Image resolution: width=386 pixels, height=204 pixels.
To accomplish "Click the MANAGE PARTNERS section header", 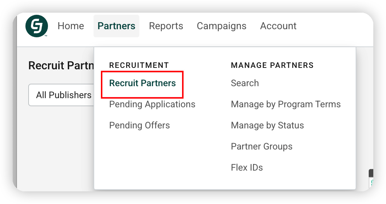I will [272, 65].
